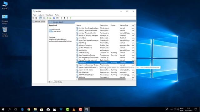Screen dimensions: 200x112
Task: Click the Stop the service link
Action: tap(50, 30)
